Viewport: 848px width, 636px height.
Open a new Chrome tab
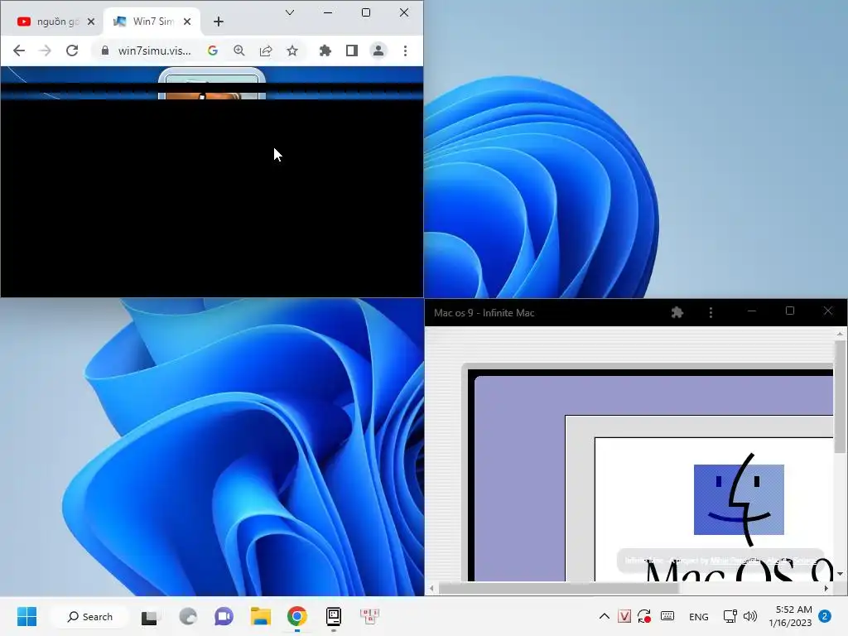[x=219, y=22]
